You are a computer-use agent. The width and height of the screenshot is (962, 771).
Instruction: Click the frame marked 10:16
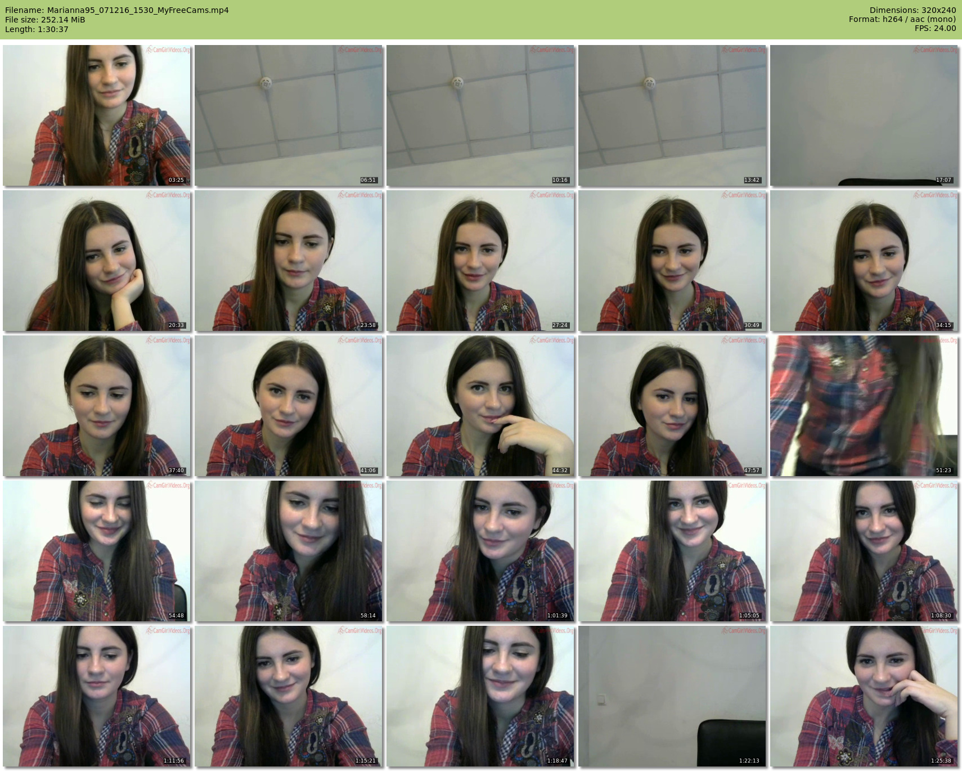480,115
